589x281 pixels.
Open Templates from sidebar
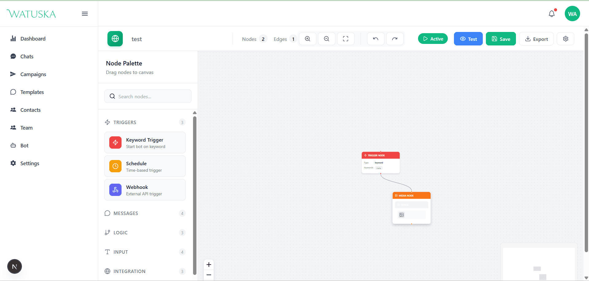(x=32, y=92)
